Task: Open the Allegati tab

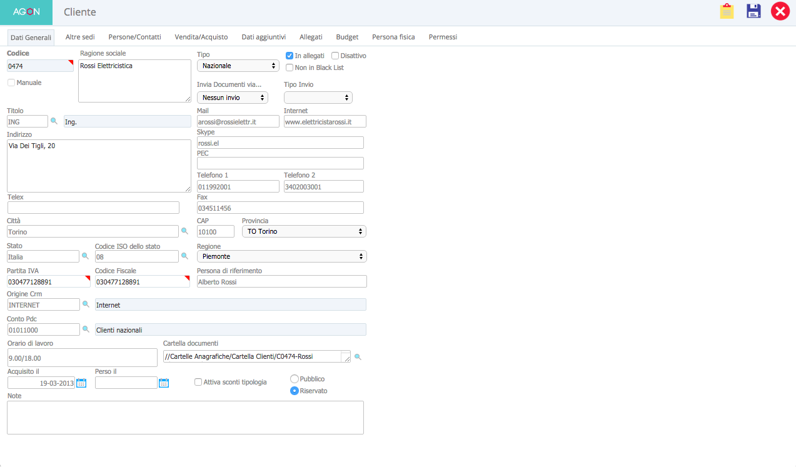Action: pos(311,37)
